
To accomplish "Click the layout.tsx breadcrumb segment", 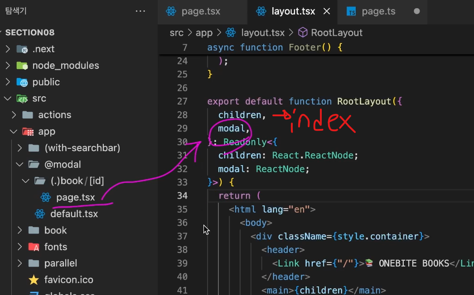I will click(263, 33).
